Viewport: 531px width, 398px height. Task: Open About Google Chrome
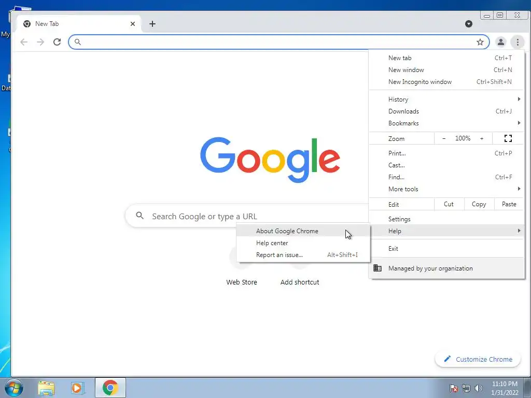tap(303, 231)
